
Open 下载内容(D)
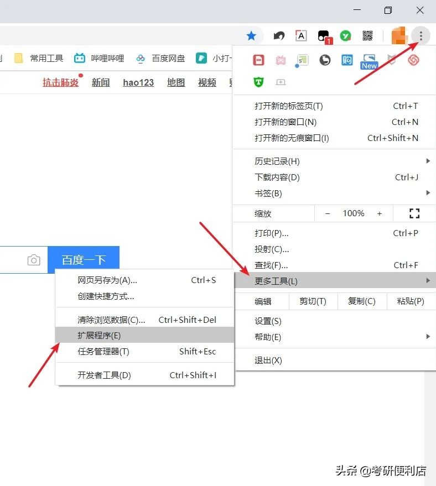(335, 177)
